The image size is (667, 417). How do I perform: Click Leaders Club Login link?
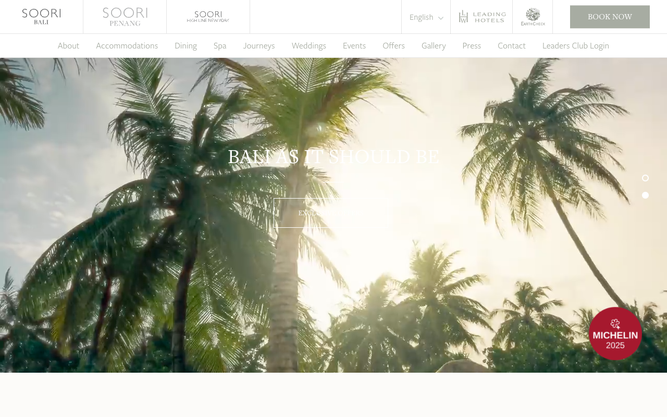pos(576,45)
